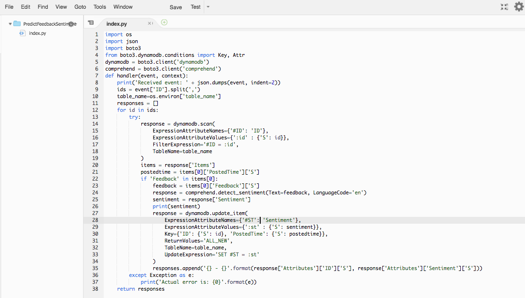
Task: Click 'ExpressionAttributeNames' on line 15
Action: coord(188,131)
